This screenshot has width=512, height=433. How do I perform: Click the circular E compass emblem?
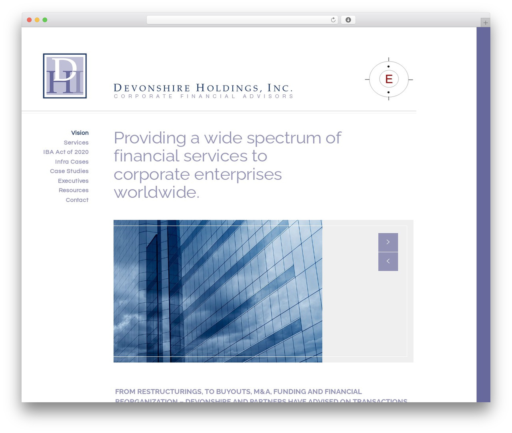[388, 79]
